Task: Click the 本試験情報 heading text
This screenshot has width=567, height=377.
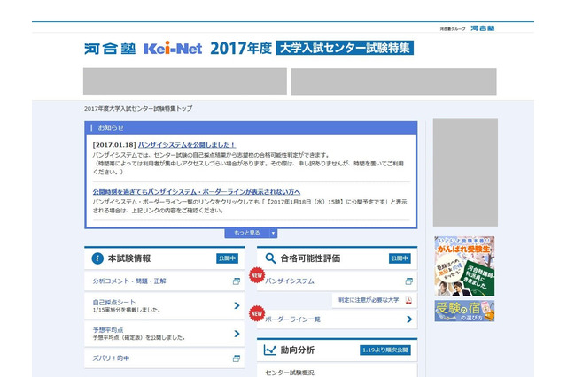Action: [129, 258]
